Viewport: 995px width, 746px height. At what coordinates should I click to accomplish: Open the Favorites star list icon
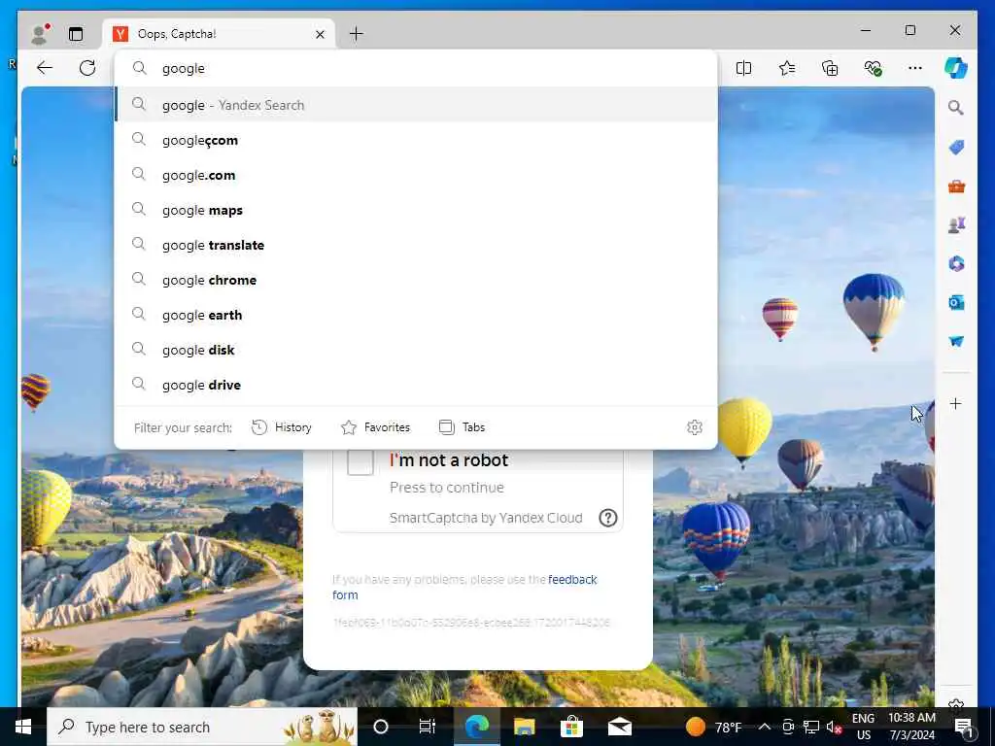(x=787, y=68)
